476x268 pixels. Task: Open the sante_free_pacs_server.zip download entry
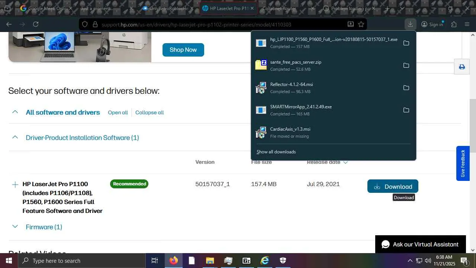click(x=327, y=66)
